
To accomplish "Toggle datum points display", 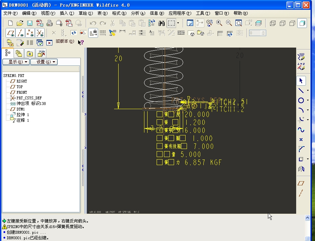I will (30, 33).
